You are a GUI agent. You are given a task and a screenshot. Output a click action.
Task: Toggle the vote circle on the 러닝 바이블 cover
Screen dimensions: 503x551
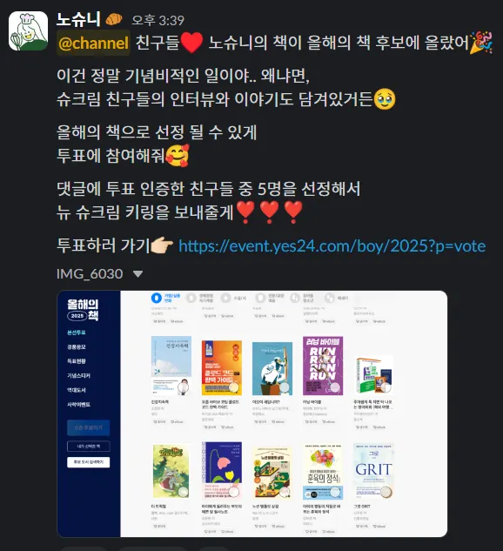(x=335, y=387)
